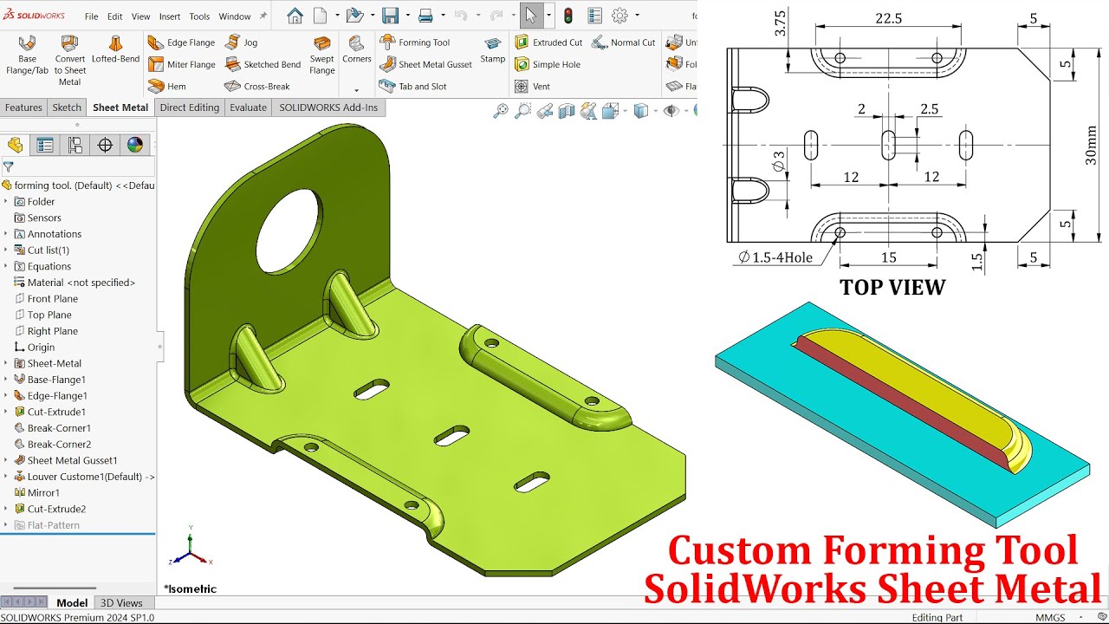
Task: Select Tab and Slot tool
Action: pyautogui.click(x=413, y=87)
